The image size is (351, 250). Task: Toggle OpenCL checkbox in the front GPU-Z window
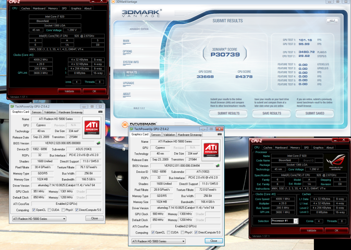tap(153, 232)
